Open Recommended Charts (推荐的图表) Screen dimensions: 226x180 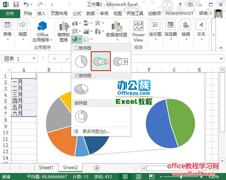(x=64, y=31)
